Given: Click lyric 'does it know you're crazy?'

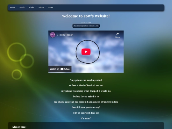Looking at the screenshot, I should 86,107.
